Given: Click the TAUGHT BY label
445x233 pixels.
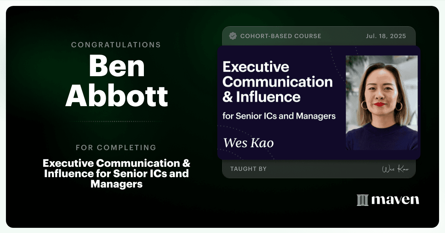Looking at the screenshot, I should 248,169.
